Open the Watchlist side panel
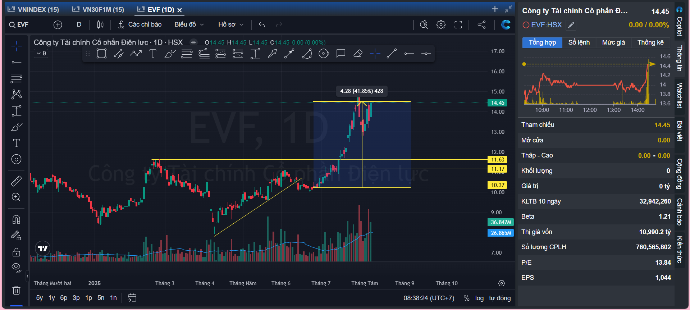Viewport: 690px width, 310px height. 680,95
